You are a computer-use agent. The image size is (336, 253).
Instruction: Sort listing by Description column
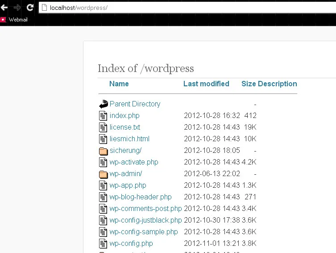coord(277,84)
